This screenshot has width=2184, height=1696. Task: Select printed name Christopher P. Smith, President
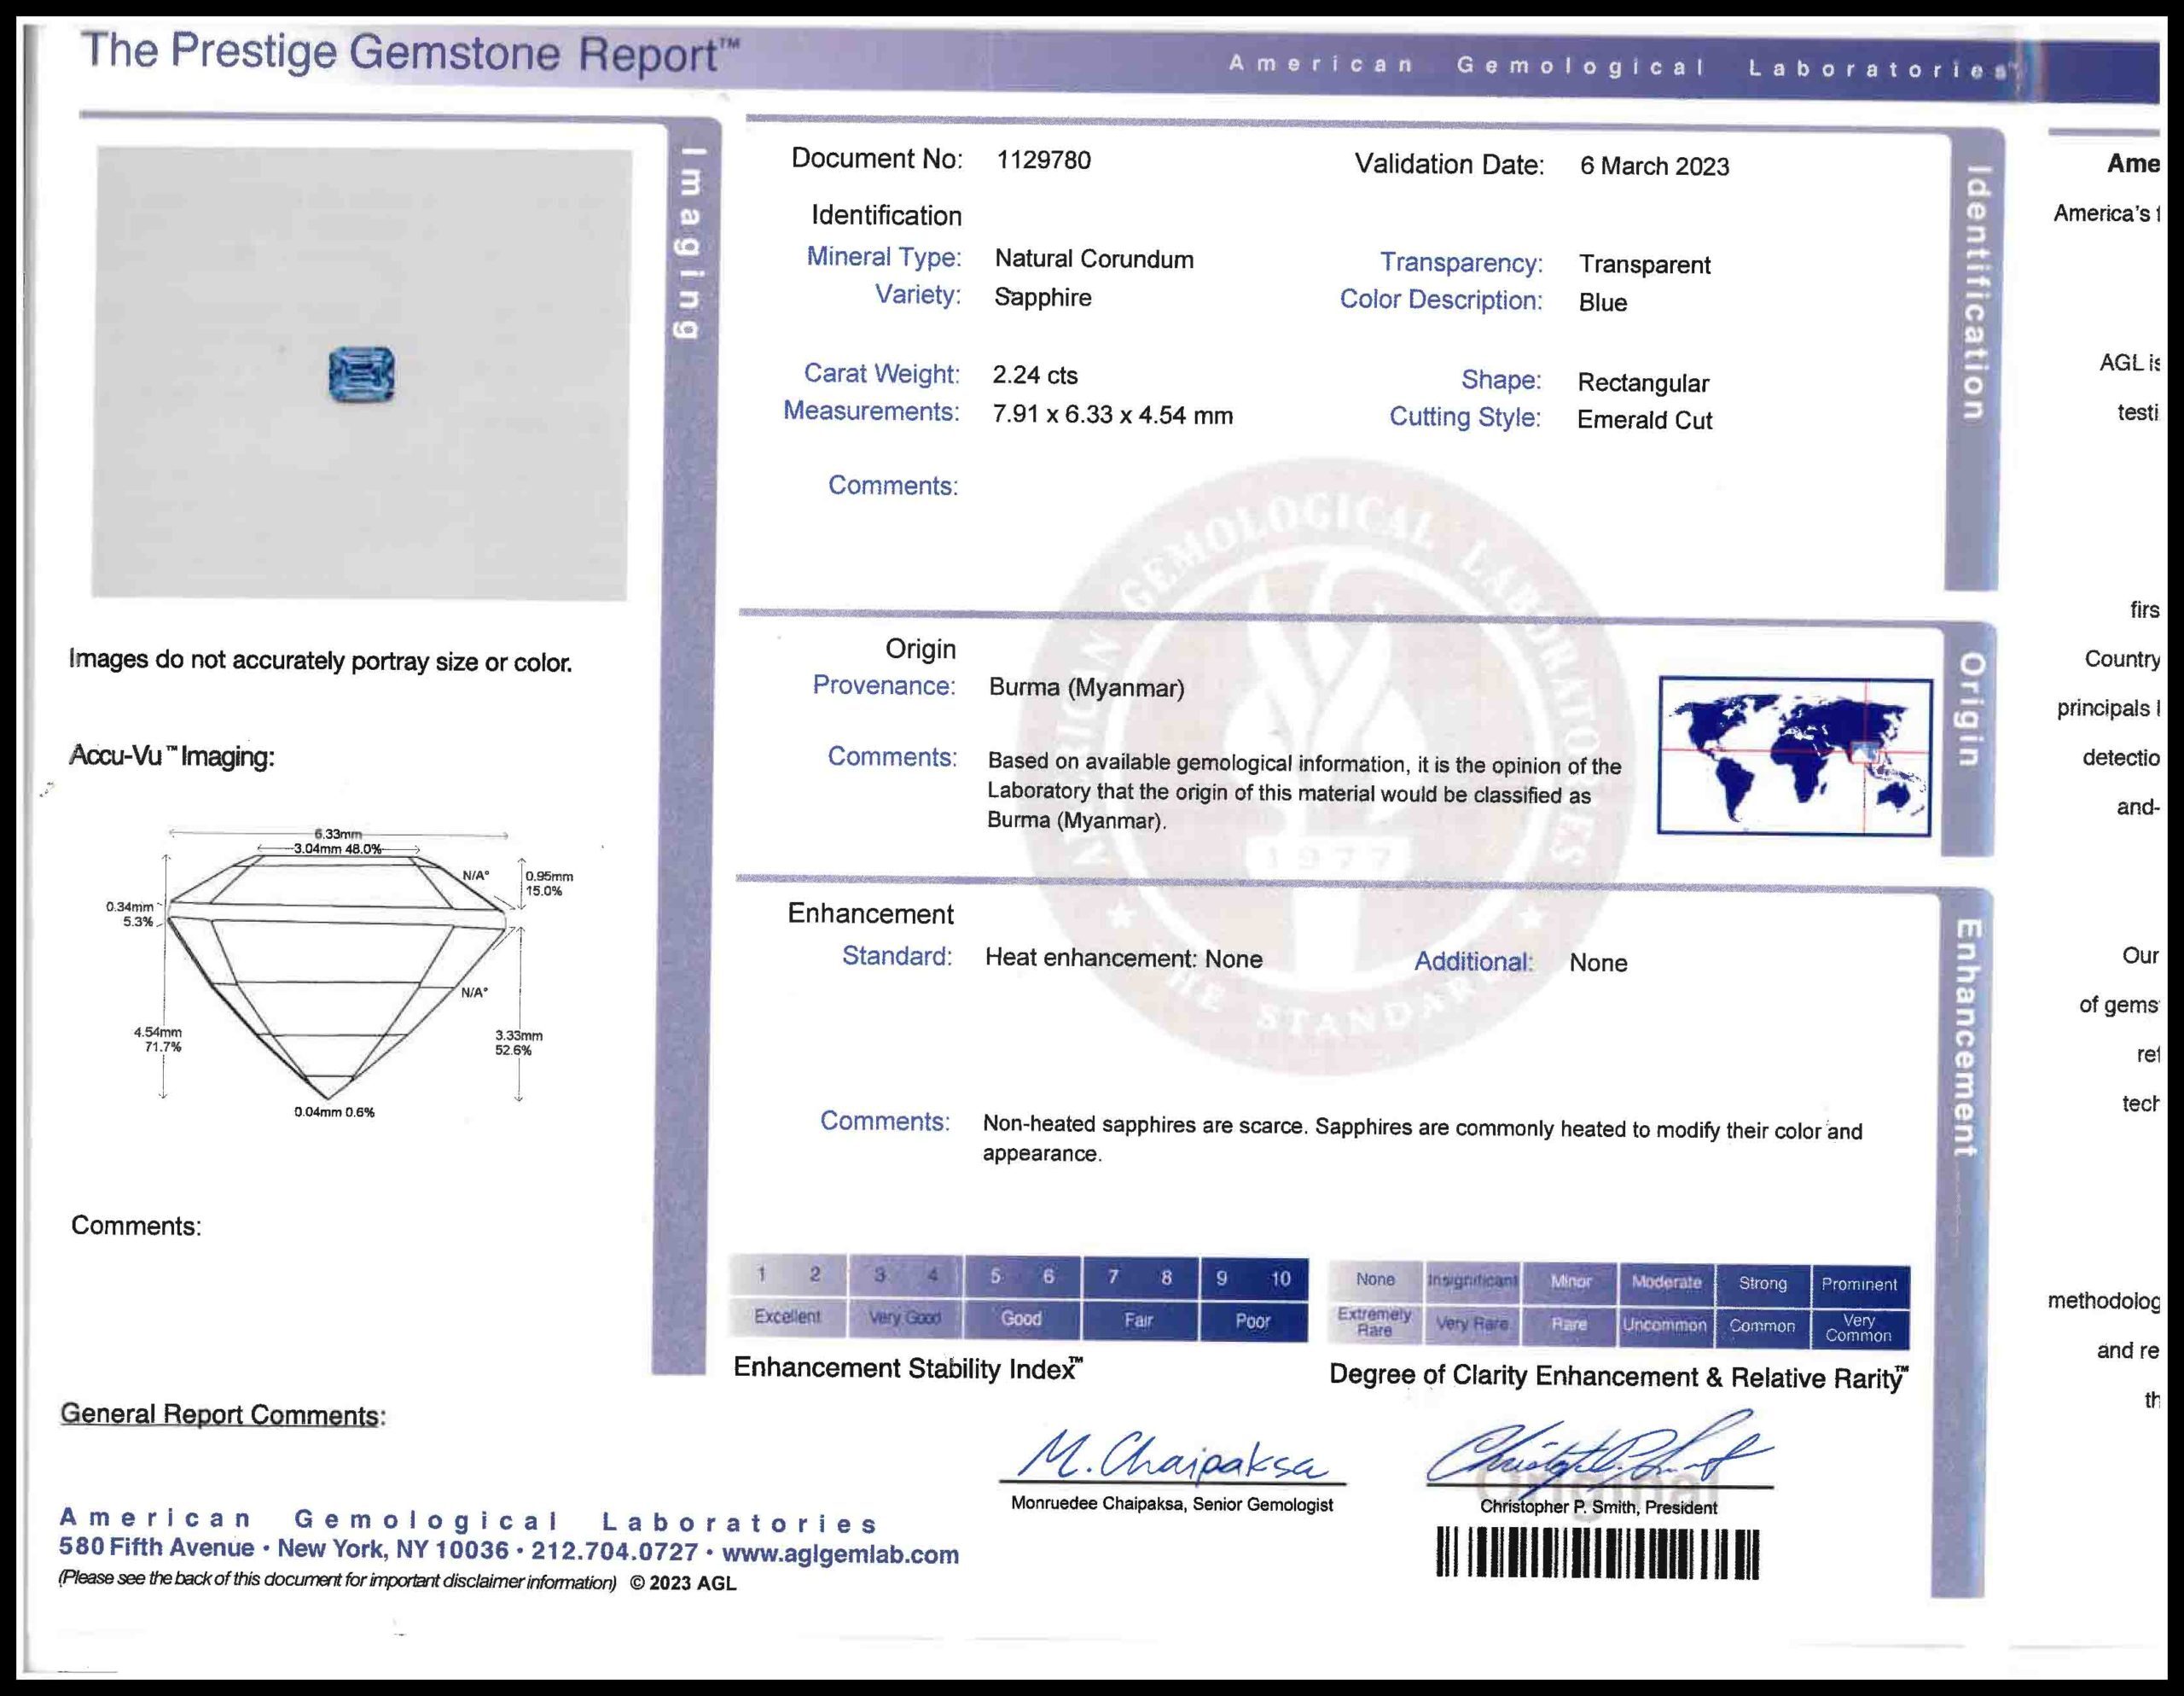pos(1598,1507)
